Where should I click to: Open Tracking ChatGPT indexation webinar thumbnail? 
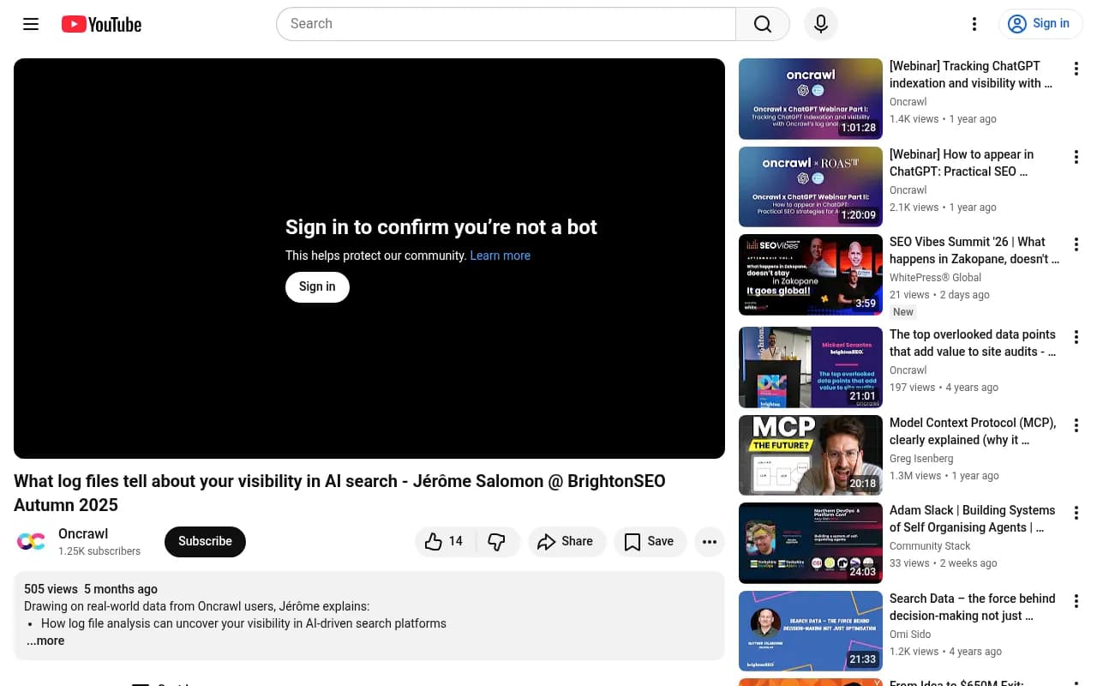[x=811, y=99]
